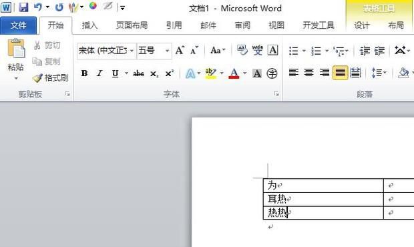
Task: Click table cell containing 为
Action: [x=323, y=186]
